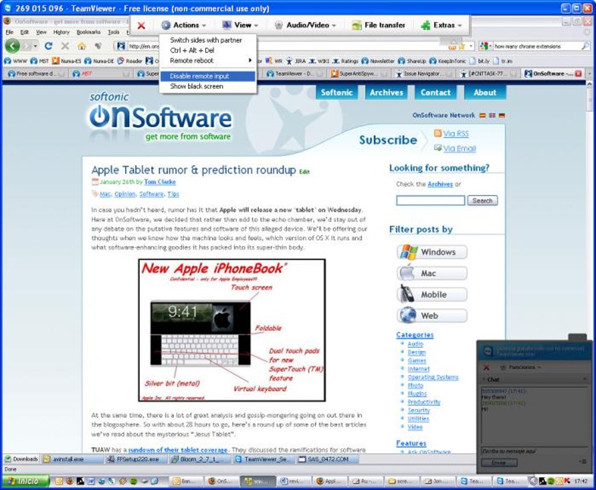Open the JIRA bookmark
This screenshot has width=596, height=490.
(x=296, y=61)
